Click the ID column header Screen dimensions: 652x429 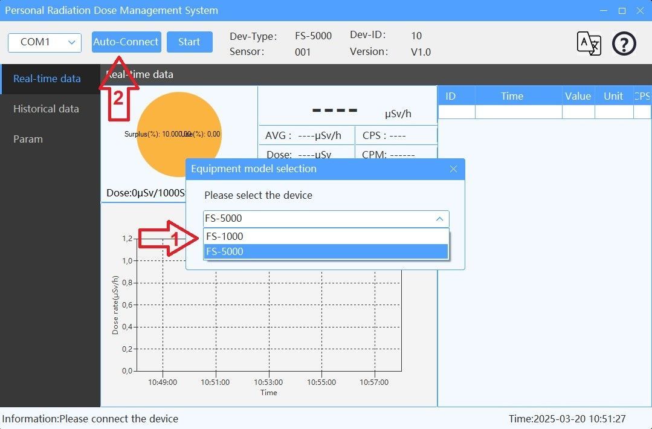point(450,96)
